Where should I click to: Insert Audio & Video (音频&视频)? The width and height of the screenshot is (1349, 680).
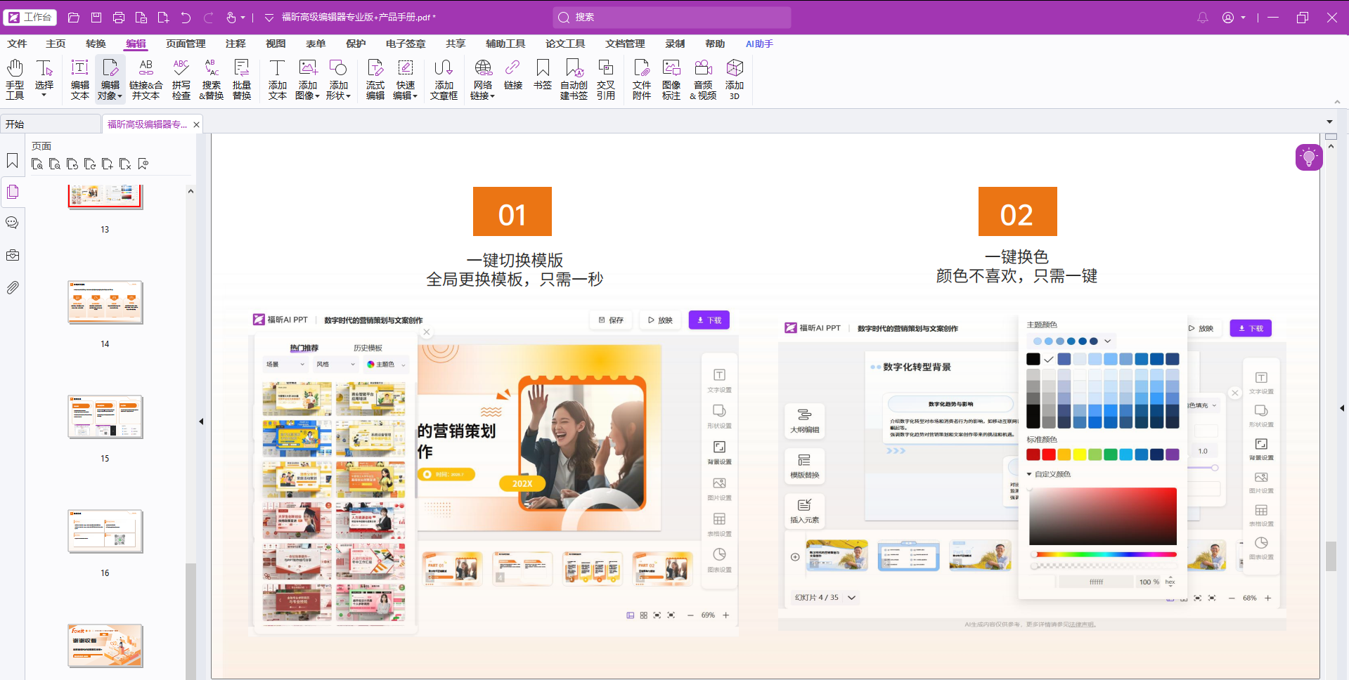[x=703, y=79]
